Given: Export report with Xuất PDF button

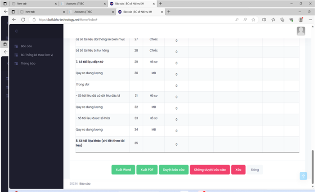Looking at the screenshot, I should click(x=147, y=170).
